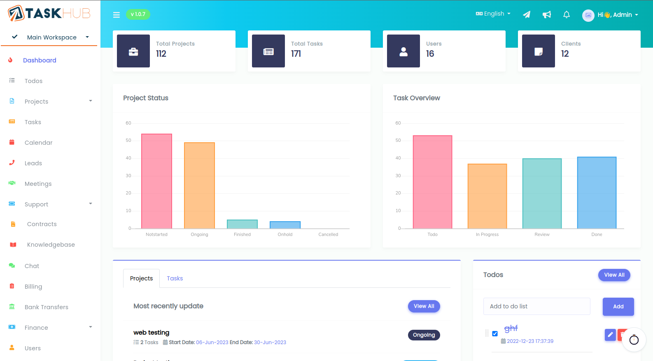Viewport: 653px width, 361px height.
Task: Click View All in Todos panel
Action: point(614,275)
